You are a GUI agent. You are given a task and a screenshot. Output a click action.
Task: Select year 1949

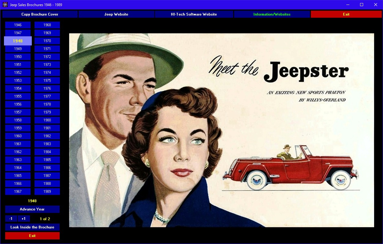(18, 49)
